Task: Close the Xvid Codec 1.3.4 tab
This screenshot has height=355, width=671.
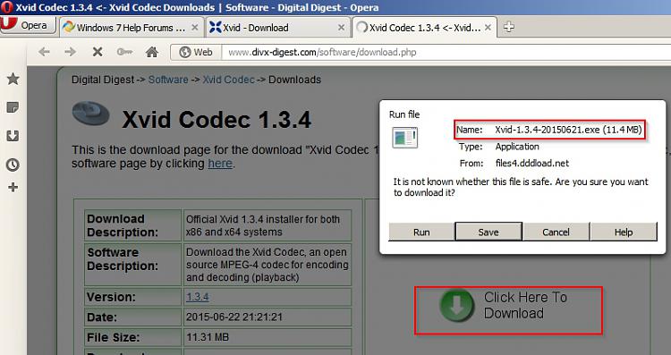Action: click(x=488, y=28)
